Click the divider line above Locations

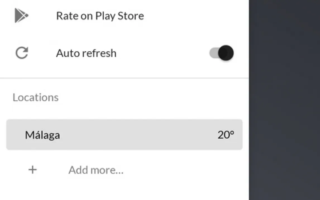coord(124,78)
